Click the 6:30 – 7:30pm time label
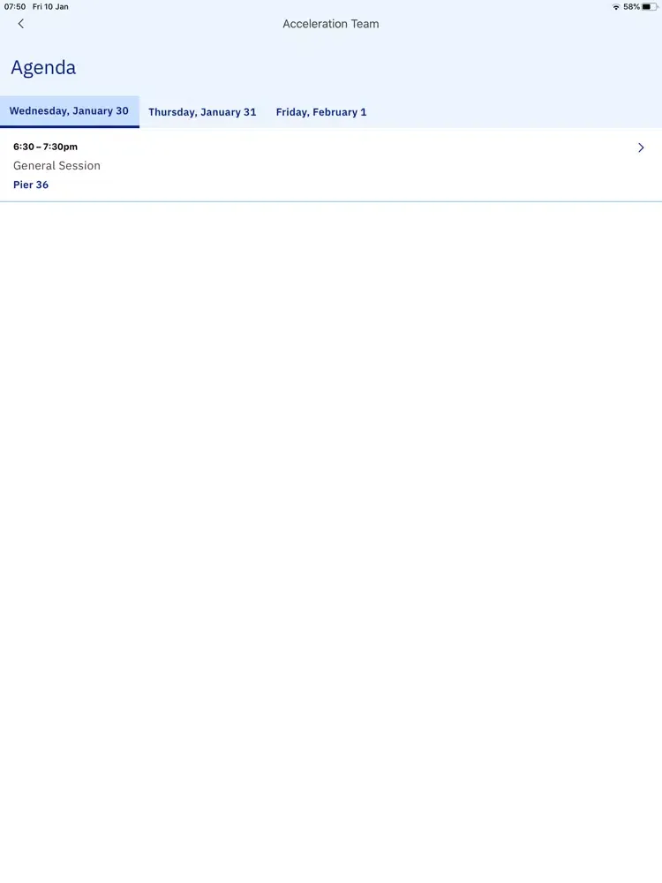This screenshot has height=883, width=662. point(46,147)
